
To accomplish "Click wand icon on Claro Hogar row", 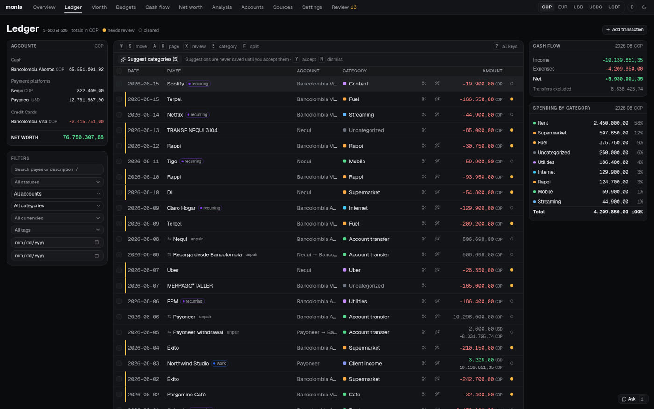I will coord(437,208).
